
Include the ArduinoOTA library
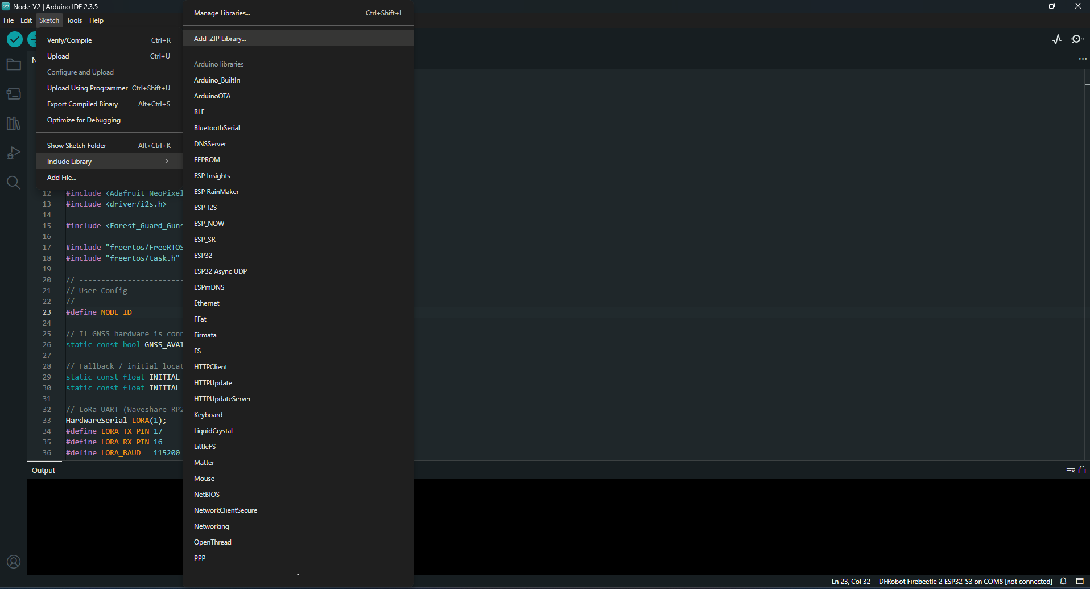click(298, 96)
